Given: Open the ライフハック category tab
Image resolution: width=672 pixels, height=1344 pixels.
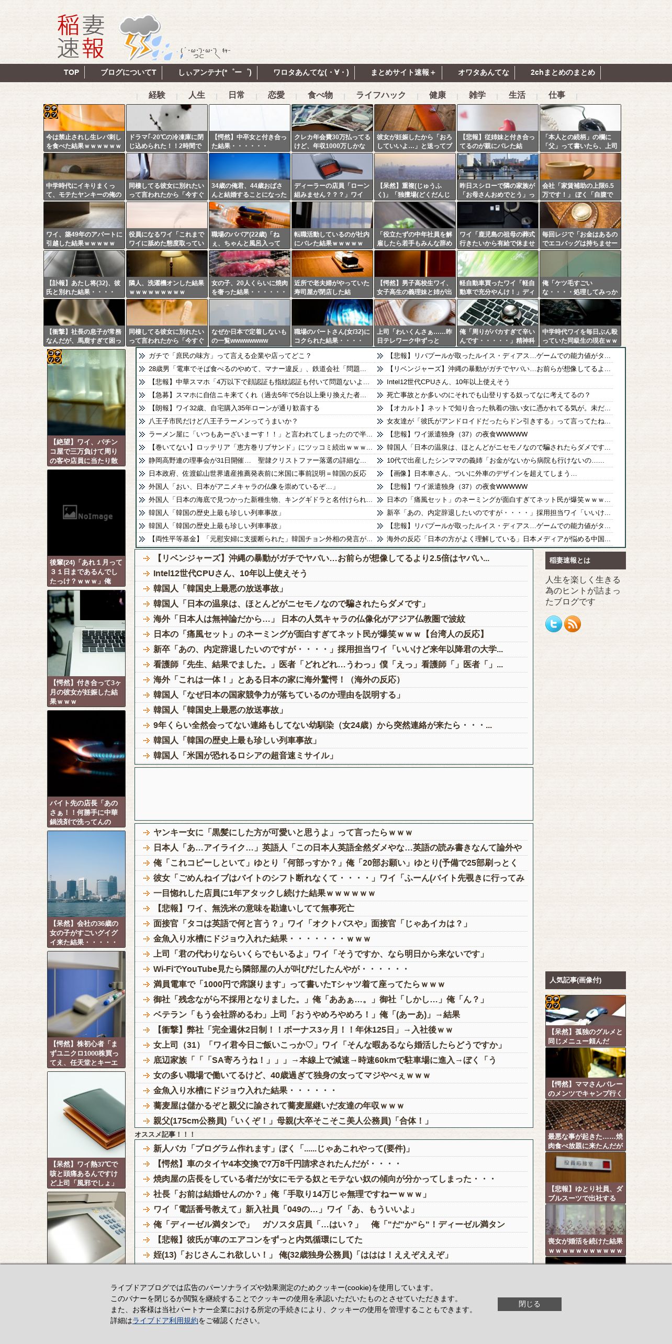Looking at the screenshot, I should (381, 95).
